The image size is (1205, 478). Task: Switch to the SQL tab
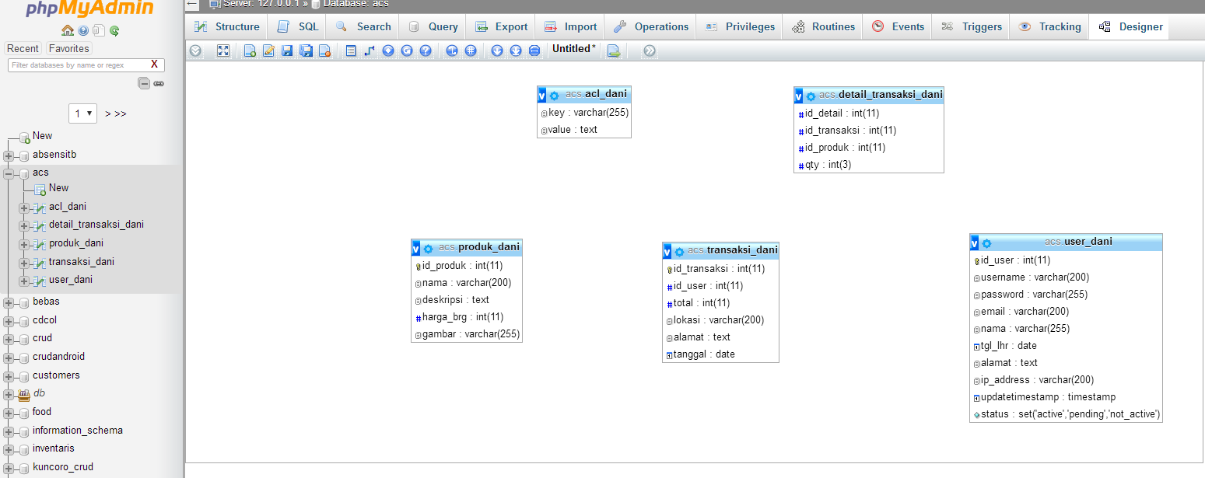296,26
